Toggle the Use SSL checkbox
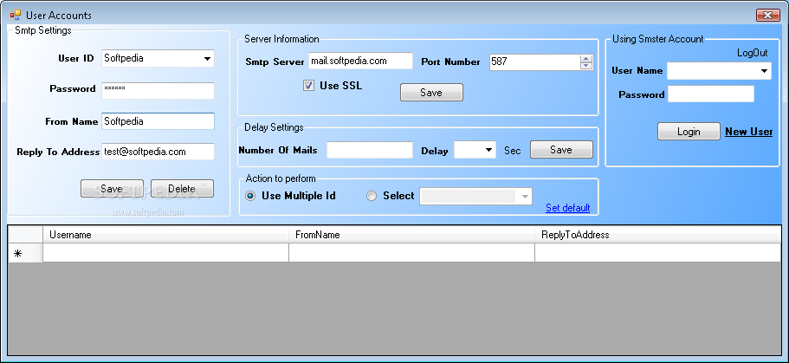 point(308,86)
